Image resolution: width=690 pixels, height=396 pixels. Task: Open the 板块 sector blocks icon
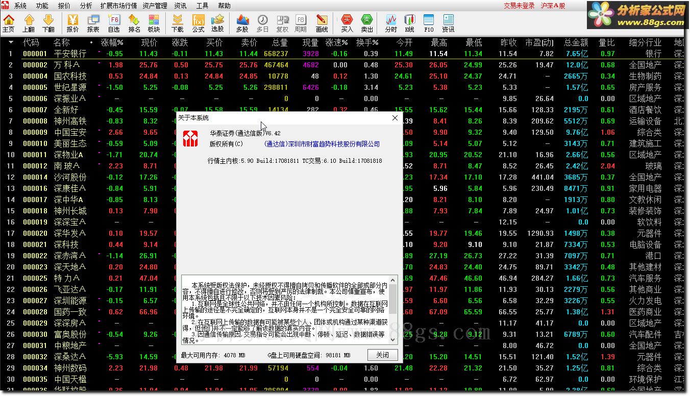click(154, 23)
